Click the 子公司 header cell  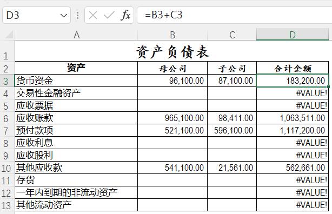[x=232, y=68]
